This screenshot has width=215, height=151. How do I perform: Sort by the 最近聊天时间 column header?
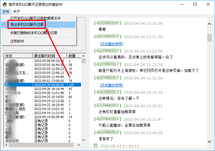50,56
